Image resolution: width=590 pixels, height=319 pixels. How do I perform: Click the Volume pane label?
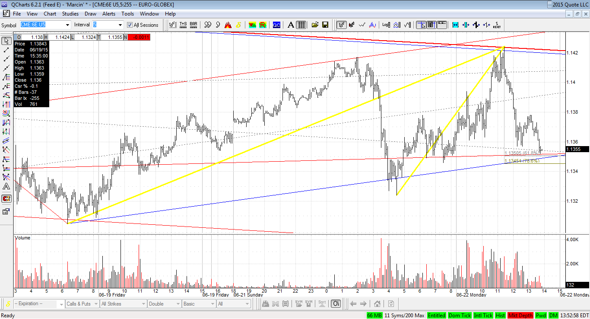tap(23, 238)
